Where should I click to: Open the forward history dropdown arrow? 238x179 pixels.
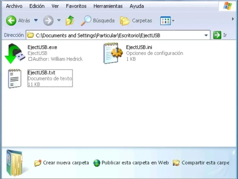click(x=59, y=20)
